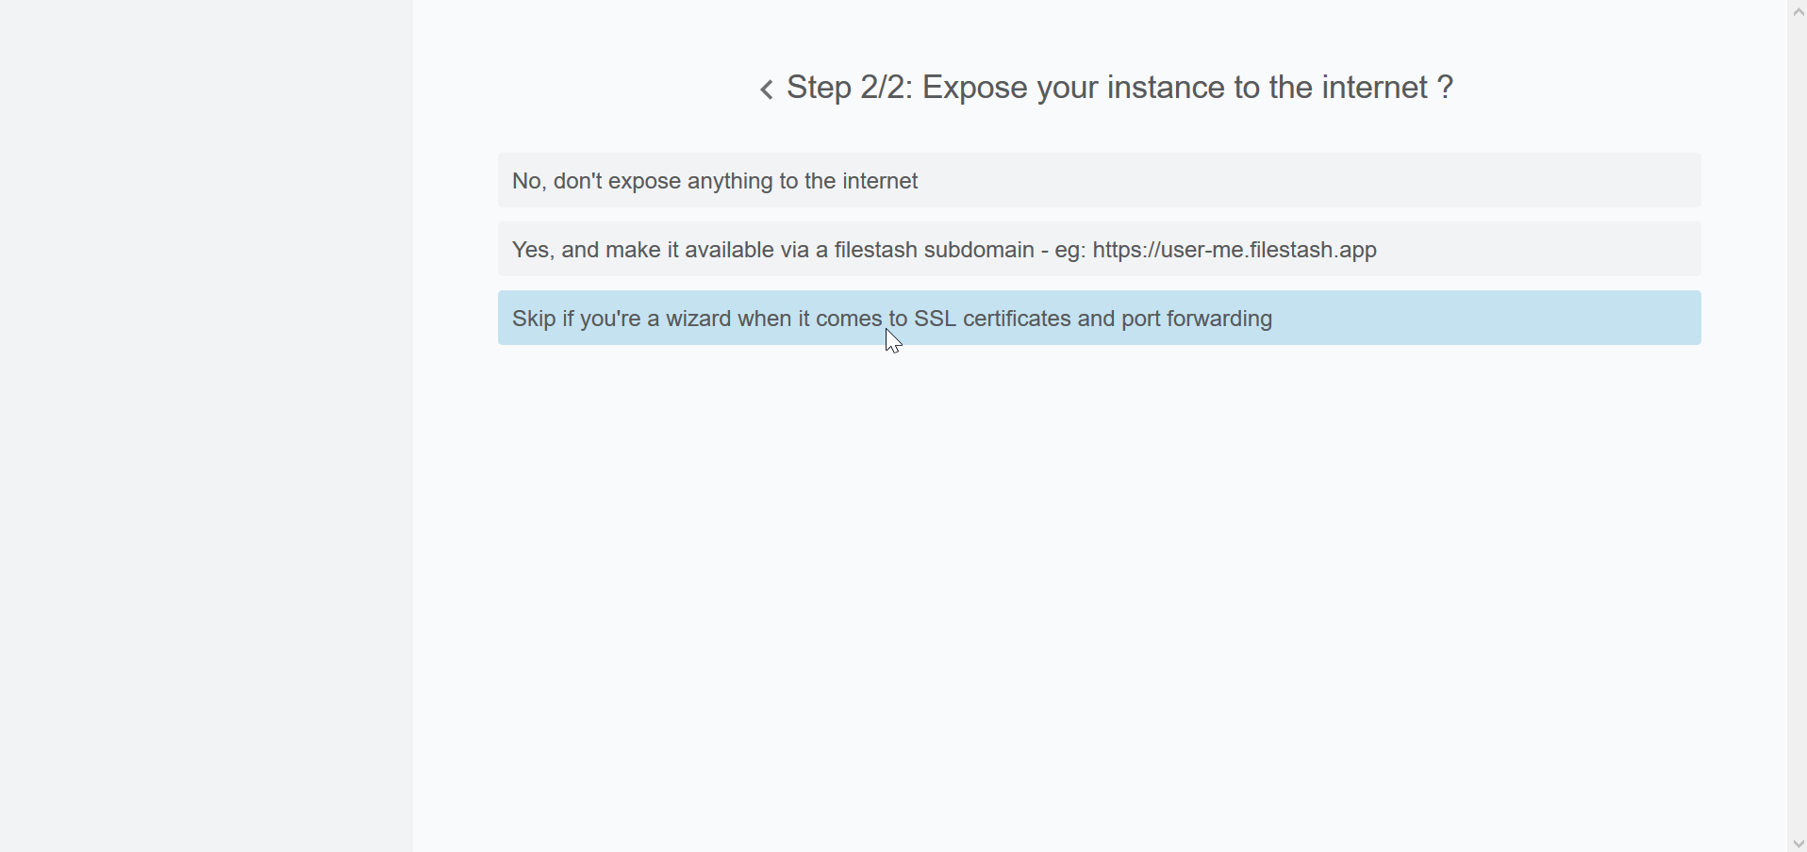Select "No, don't expose anything to the internet"
The width and height of the screenshot is (1807, 852).
[x=1099, y=181]
